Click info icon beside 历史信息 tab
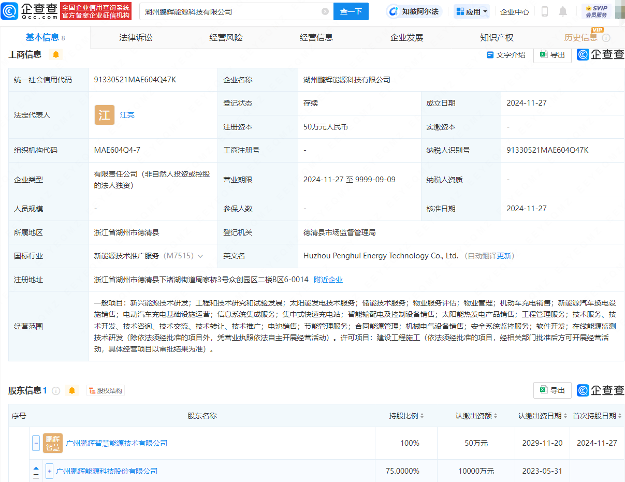625x482 pixels. (x=606, y=38)
